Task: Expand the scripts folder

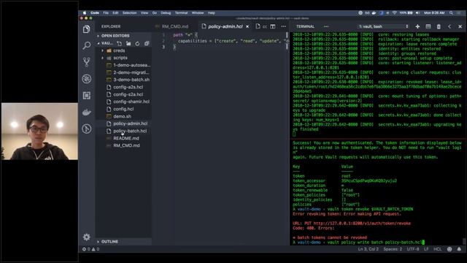Action: (120, 58)
